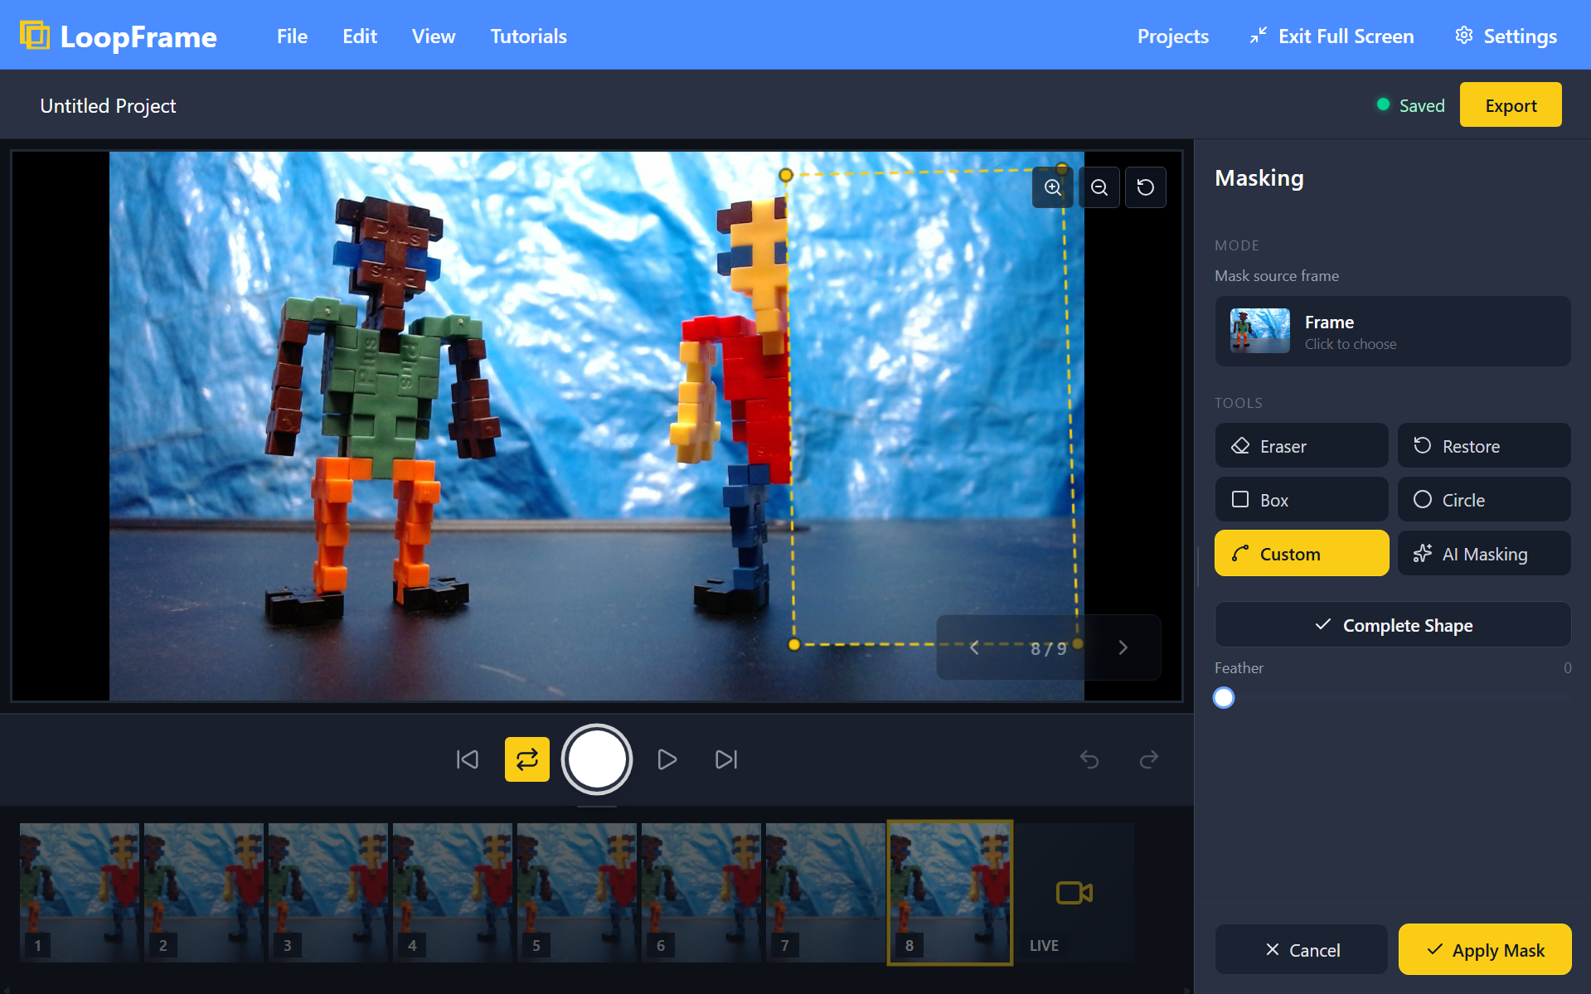Reset the canvas view rotation icon

pyautogui.click(x=1146, y=187)
